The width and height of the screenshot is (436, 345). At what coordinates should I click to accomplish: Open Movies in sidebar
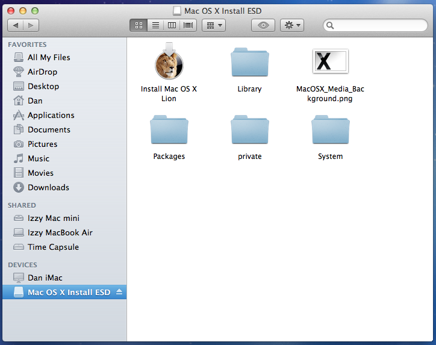click(x=64, y=173)
